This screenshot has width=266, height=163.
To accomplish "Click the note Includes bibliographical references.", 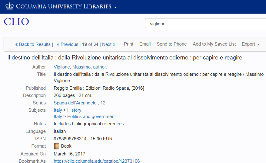I will coord(89,124).
